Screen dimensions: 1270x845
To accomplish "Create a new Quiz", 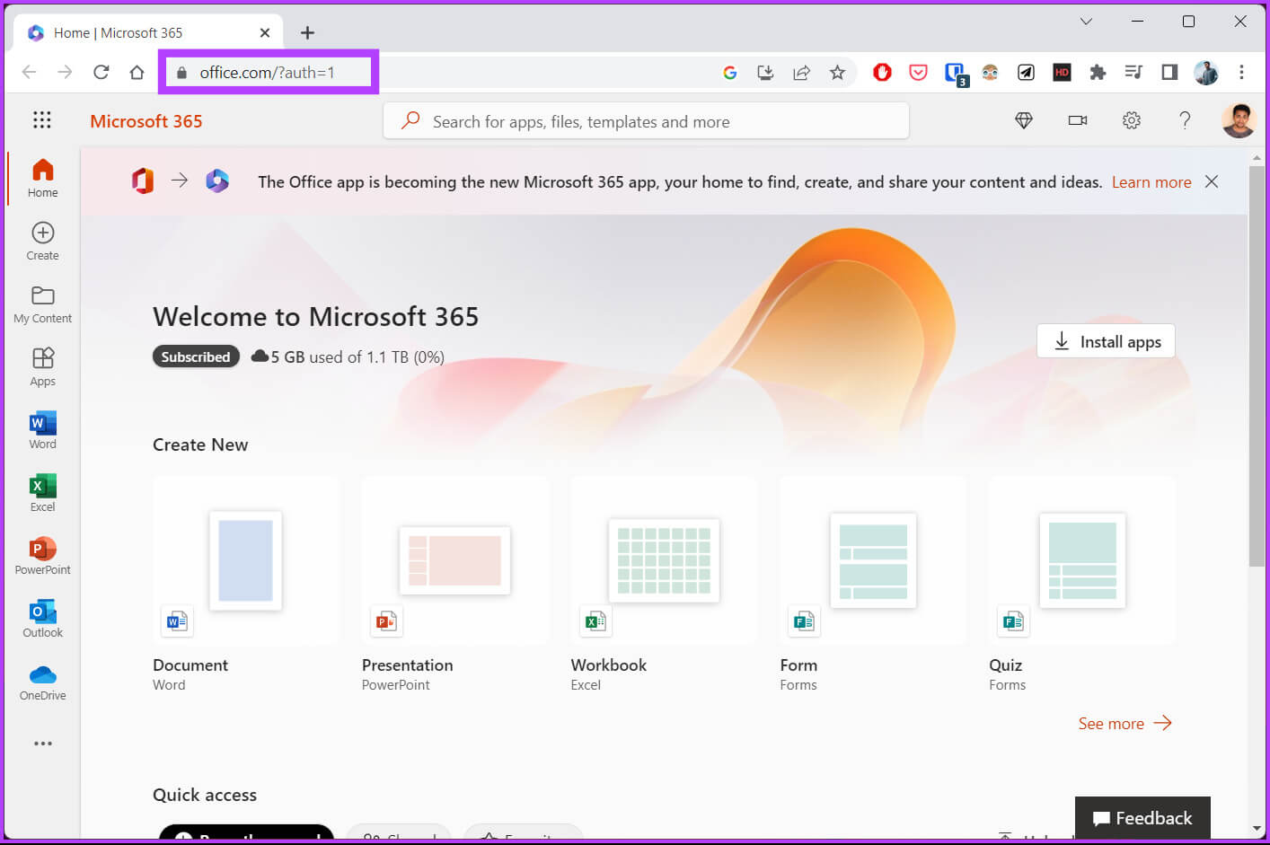I will tap(1081, 584).
